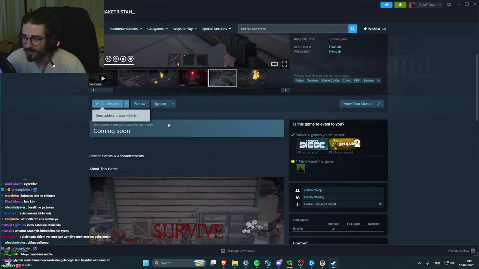Focus the Search the store field
This screenshot has height=269, width=479.
point(293,29)
